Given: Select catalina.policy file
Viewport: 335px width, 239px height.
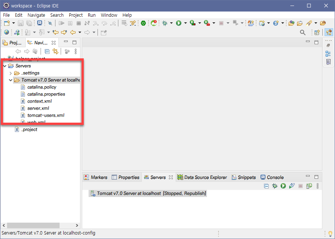Looking at the screenshot, I should (x=42, y=87).
